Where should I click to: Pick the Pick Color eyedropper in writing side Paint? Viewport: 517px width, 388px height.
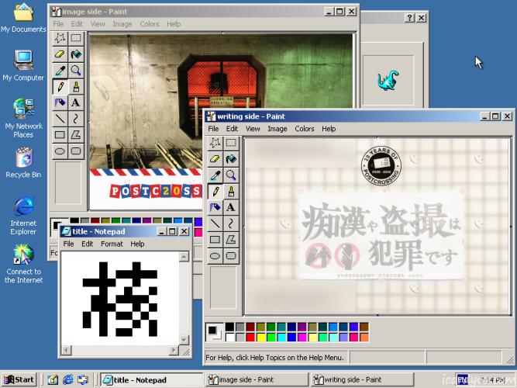tap(215, 175)
